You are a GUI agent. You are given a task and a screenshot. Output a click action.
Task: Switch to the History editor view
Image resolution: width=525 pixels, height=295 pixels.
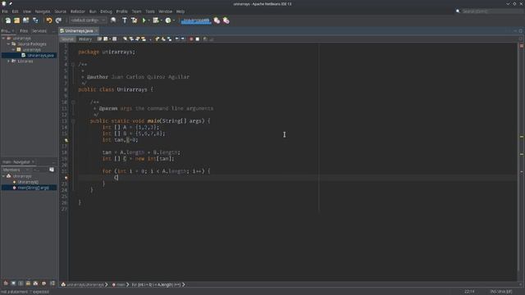coord(85,39)
